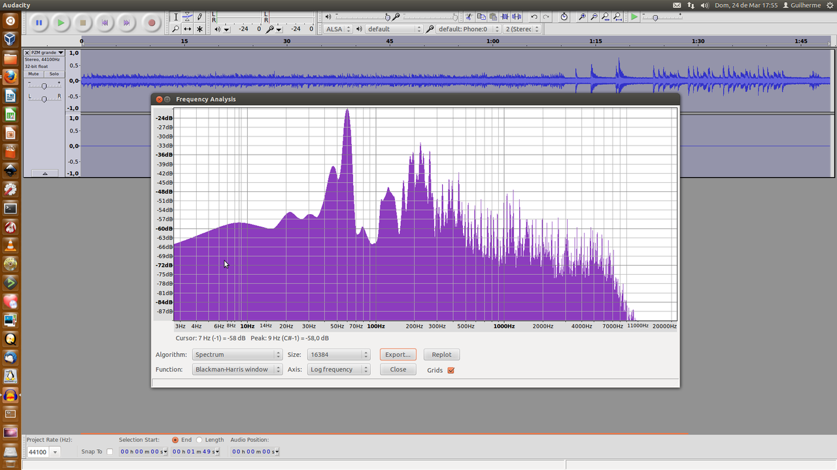Open the output device 'default' dropdown

point(394,29)
